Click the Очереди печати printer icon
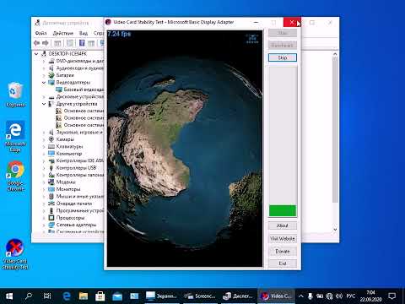This screenshot has width=405, height=304. tap(51, 204)
